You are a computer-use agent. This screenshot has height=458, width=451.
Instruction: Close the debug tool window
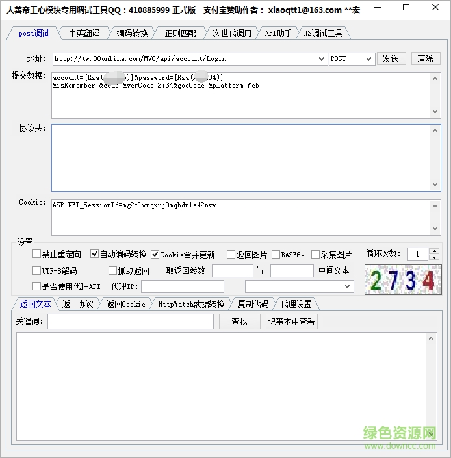(435, 8)
